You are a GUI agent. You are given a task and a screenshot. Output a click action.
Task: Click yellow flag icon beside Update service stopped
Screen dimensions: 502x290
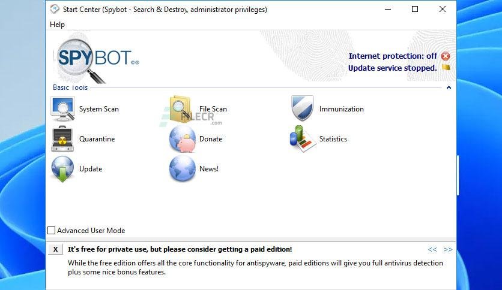click(x=446, y=67)
